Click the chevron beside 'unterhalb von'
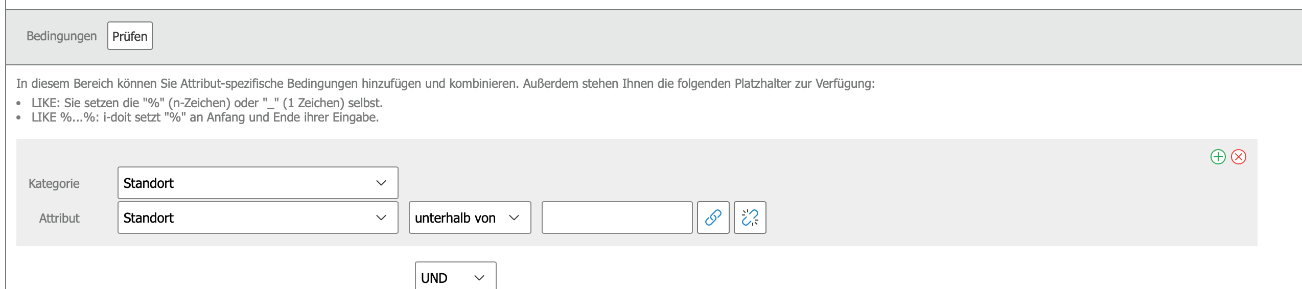Viewport: 1302px width, 289px height. (x=514, y=218)
